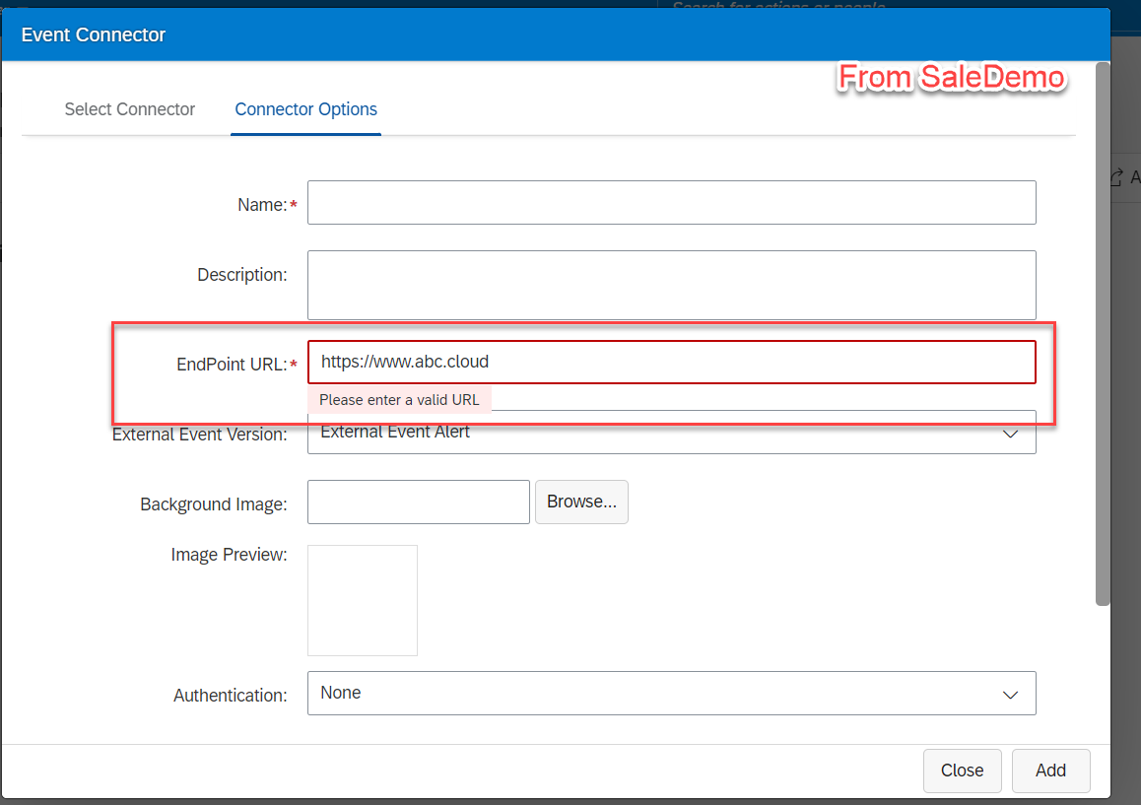Switch to the Select Connector tab
1141x805 pixels.
pyautogui.click(x=129, y=109)
